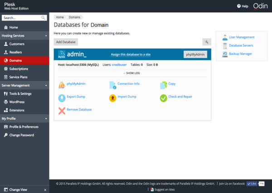This screenshot has width=272, height=193.
Task: Select Tools & Settings in sidebar
Action: [20, 94]
